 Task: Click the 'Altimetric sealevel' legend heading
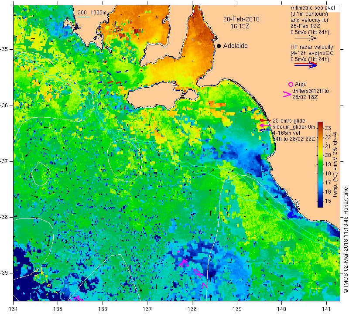pos(312,8)
